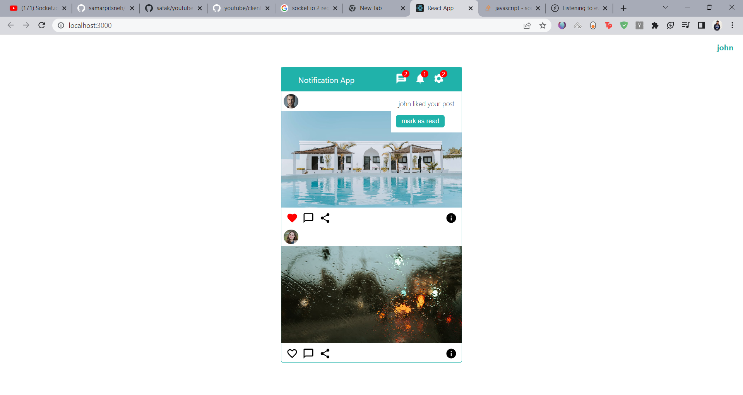Open the notification bell icon

[x=421, y=79]
